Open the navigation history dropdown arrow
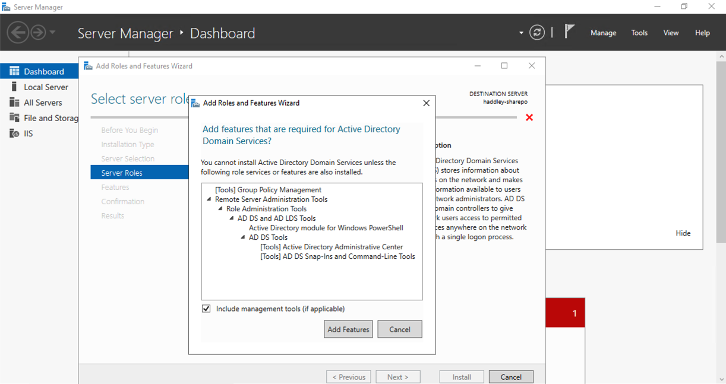Viewport: 726px width, 384px height. pyautogui.click(x=52, y=32)
